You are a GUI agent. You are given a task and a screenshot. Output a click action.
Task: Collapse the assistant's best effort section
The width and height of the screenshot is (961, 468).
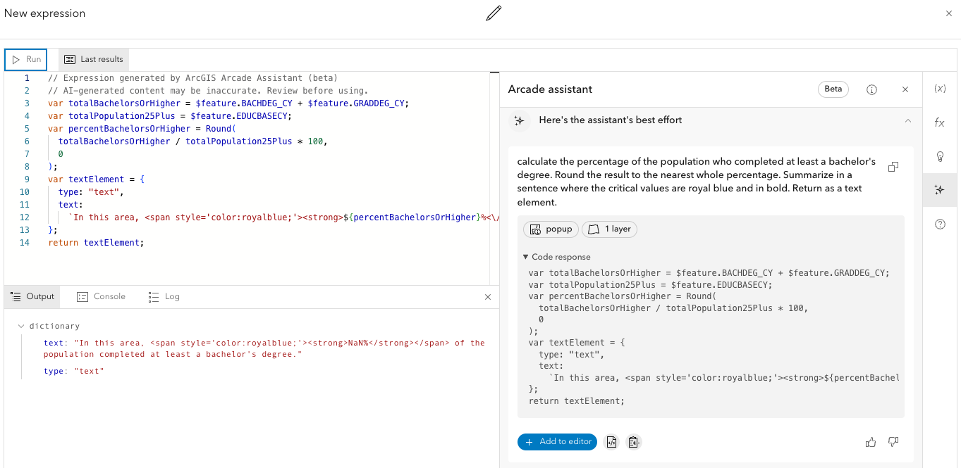907,120
